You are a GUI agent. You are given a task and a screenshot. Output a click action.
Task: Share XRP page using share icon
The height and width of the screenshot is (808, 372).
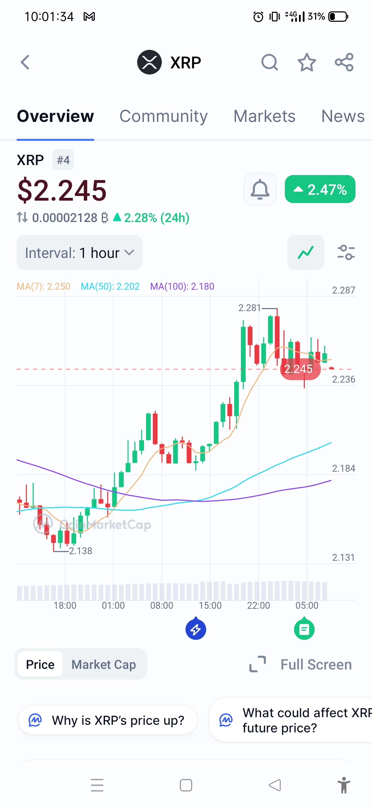pyautogui.click(x=344, y=62)
